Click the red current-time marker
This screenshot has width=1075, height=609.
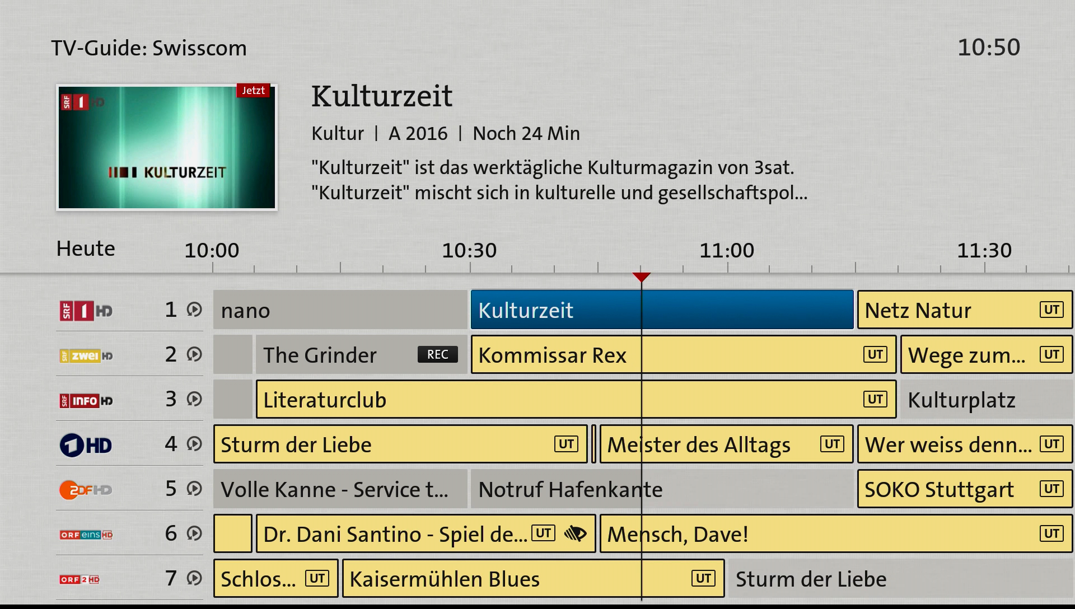641,277
